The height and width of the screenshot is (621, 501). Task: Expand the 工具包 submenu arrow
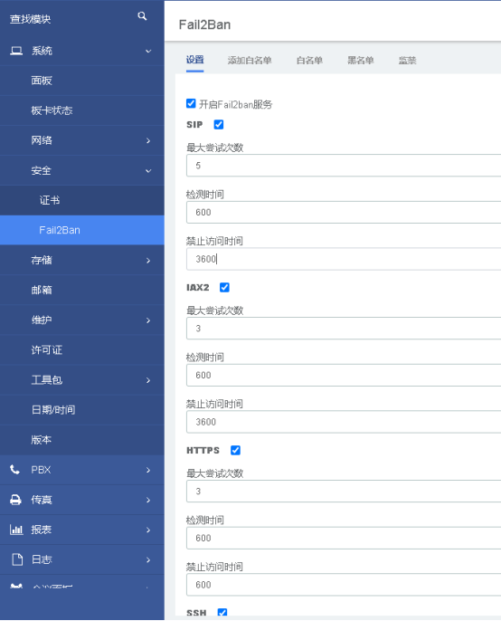coord(148,380)
